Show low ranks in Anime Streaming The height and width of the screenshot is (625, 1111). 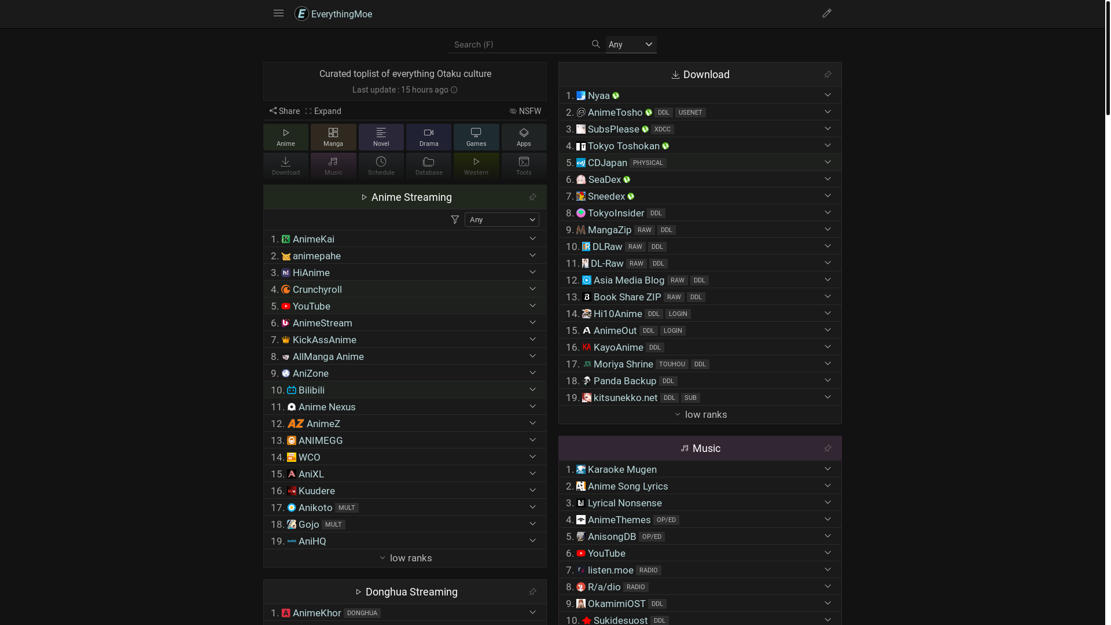coord(405,558)
